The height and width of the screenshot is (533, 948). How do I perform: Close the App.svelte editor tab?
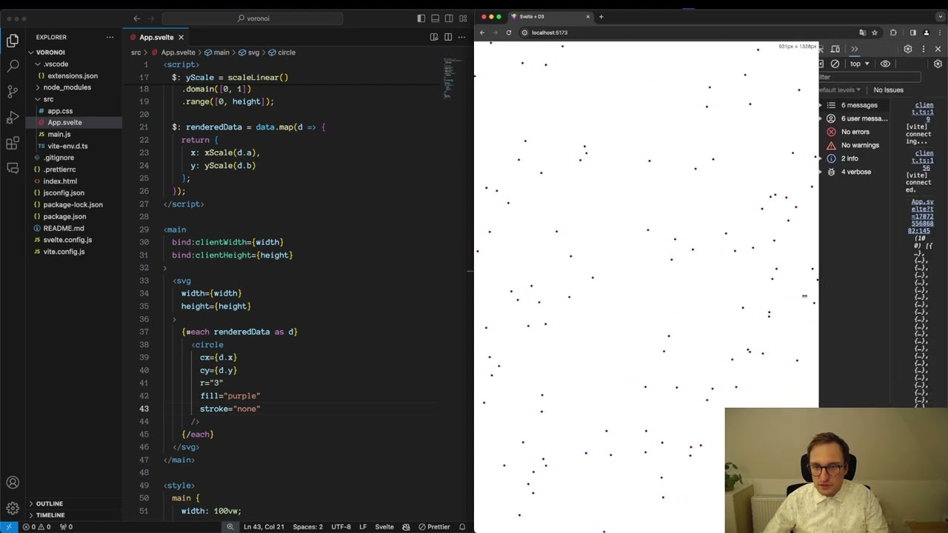pos(181,37)
